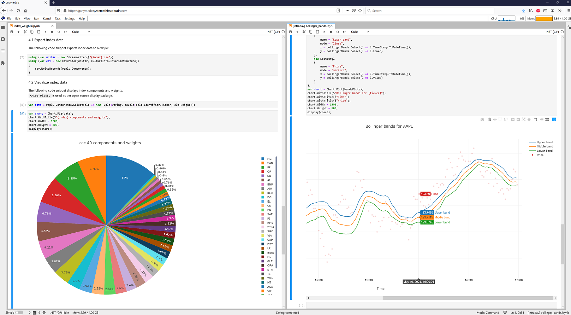Open the cell type dropdown in index_weights notebook
Viewport: 571px width, 315px height.
click(81, 32)
